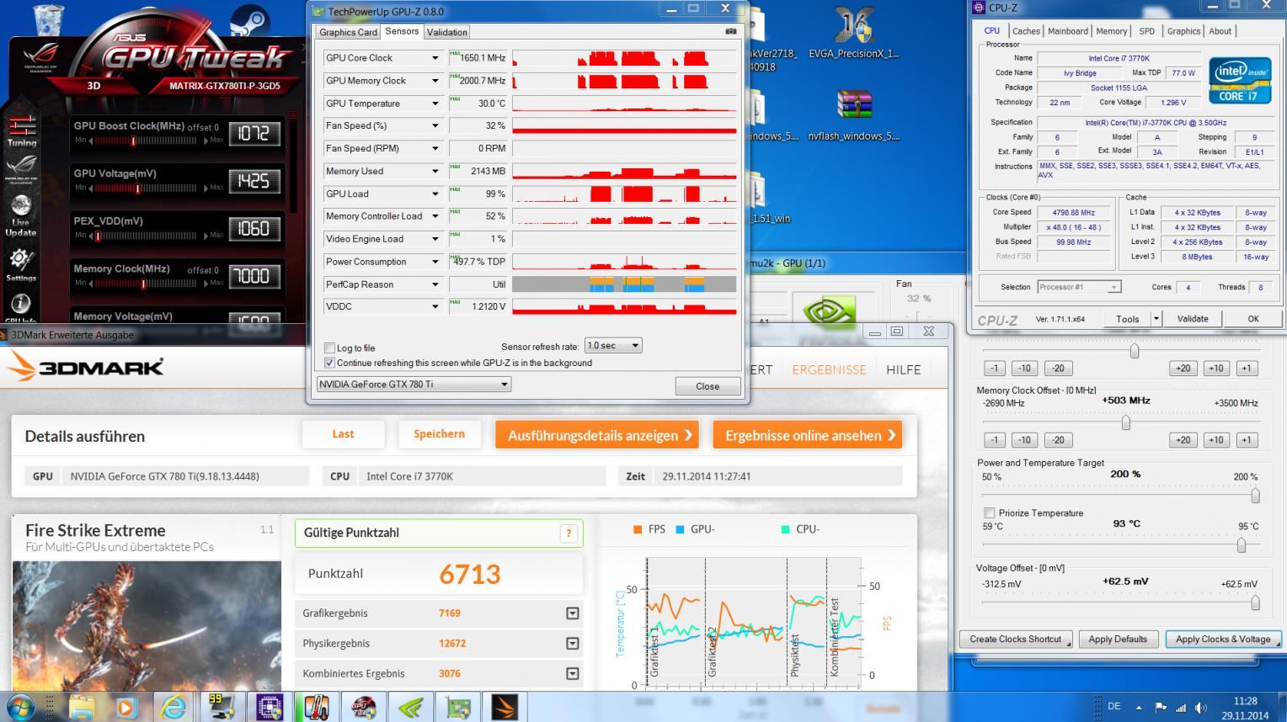The height and width of the screenshot is (722, 1287).
Task: Open Windows Explorer from the taskbar
Action: [x=83, y=708]
